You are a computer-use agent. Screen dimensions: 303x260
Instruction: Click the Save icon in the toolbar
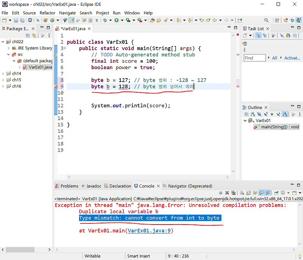pos(16,20)
